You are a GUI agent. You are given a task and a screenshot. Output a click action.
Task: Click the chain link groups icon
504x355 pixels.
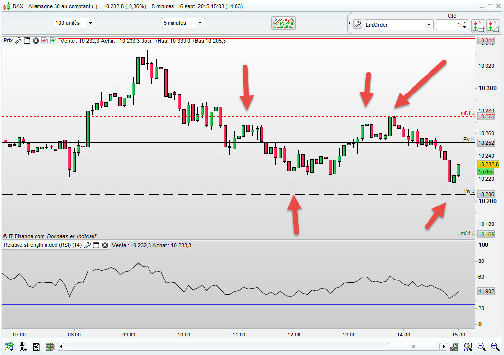pyautogui.click(x=22, y=347)
